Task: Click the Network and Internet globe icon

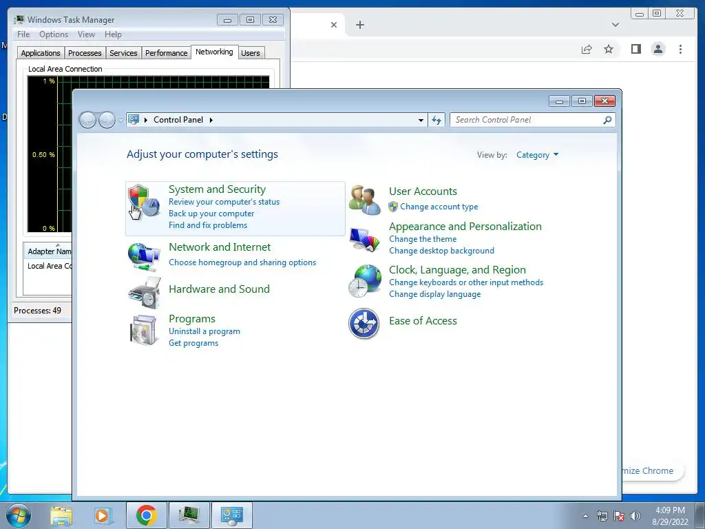Action: tap(144, 256)
